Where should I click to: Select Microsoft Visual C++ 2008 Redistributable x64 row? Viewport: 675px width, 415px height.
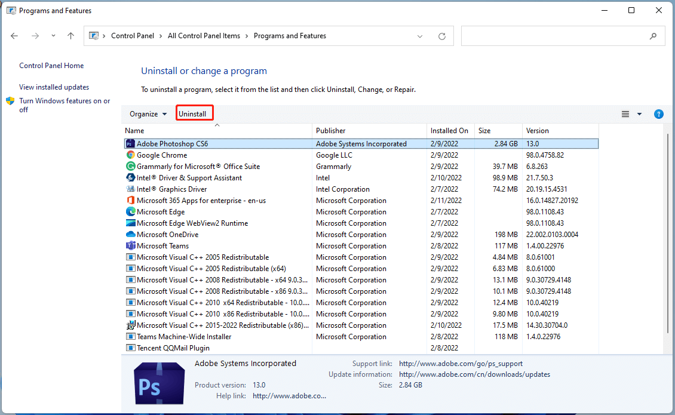point(361,280)
